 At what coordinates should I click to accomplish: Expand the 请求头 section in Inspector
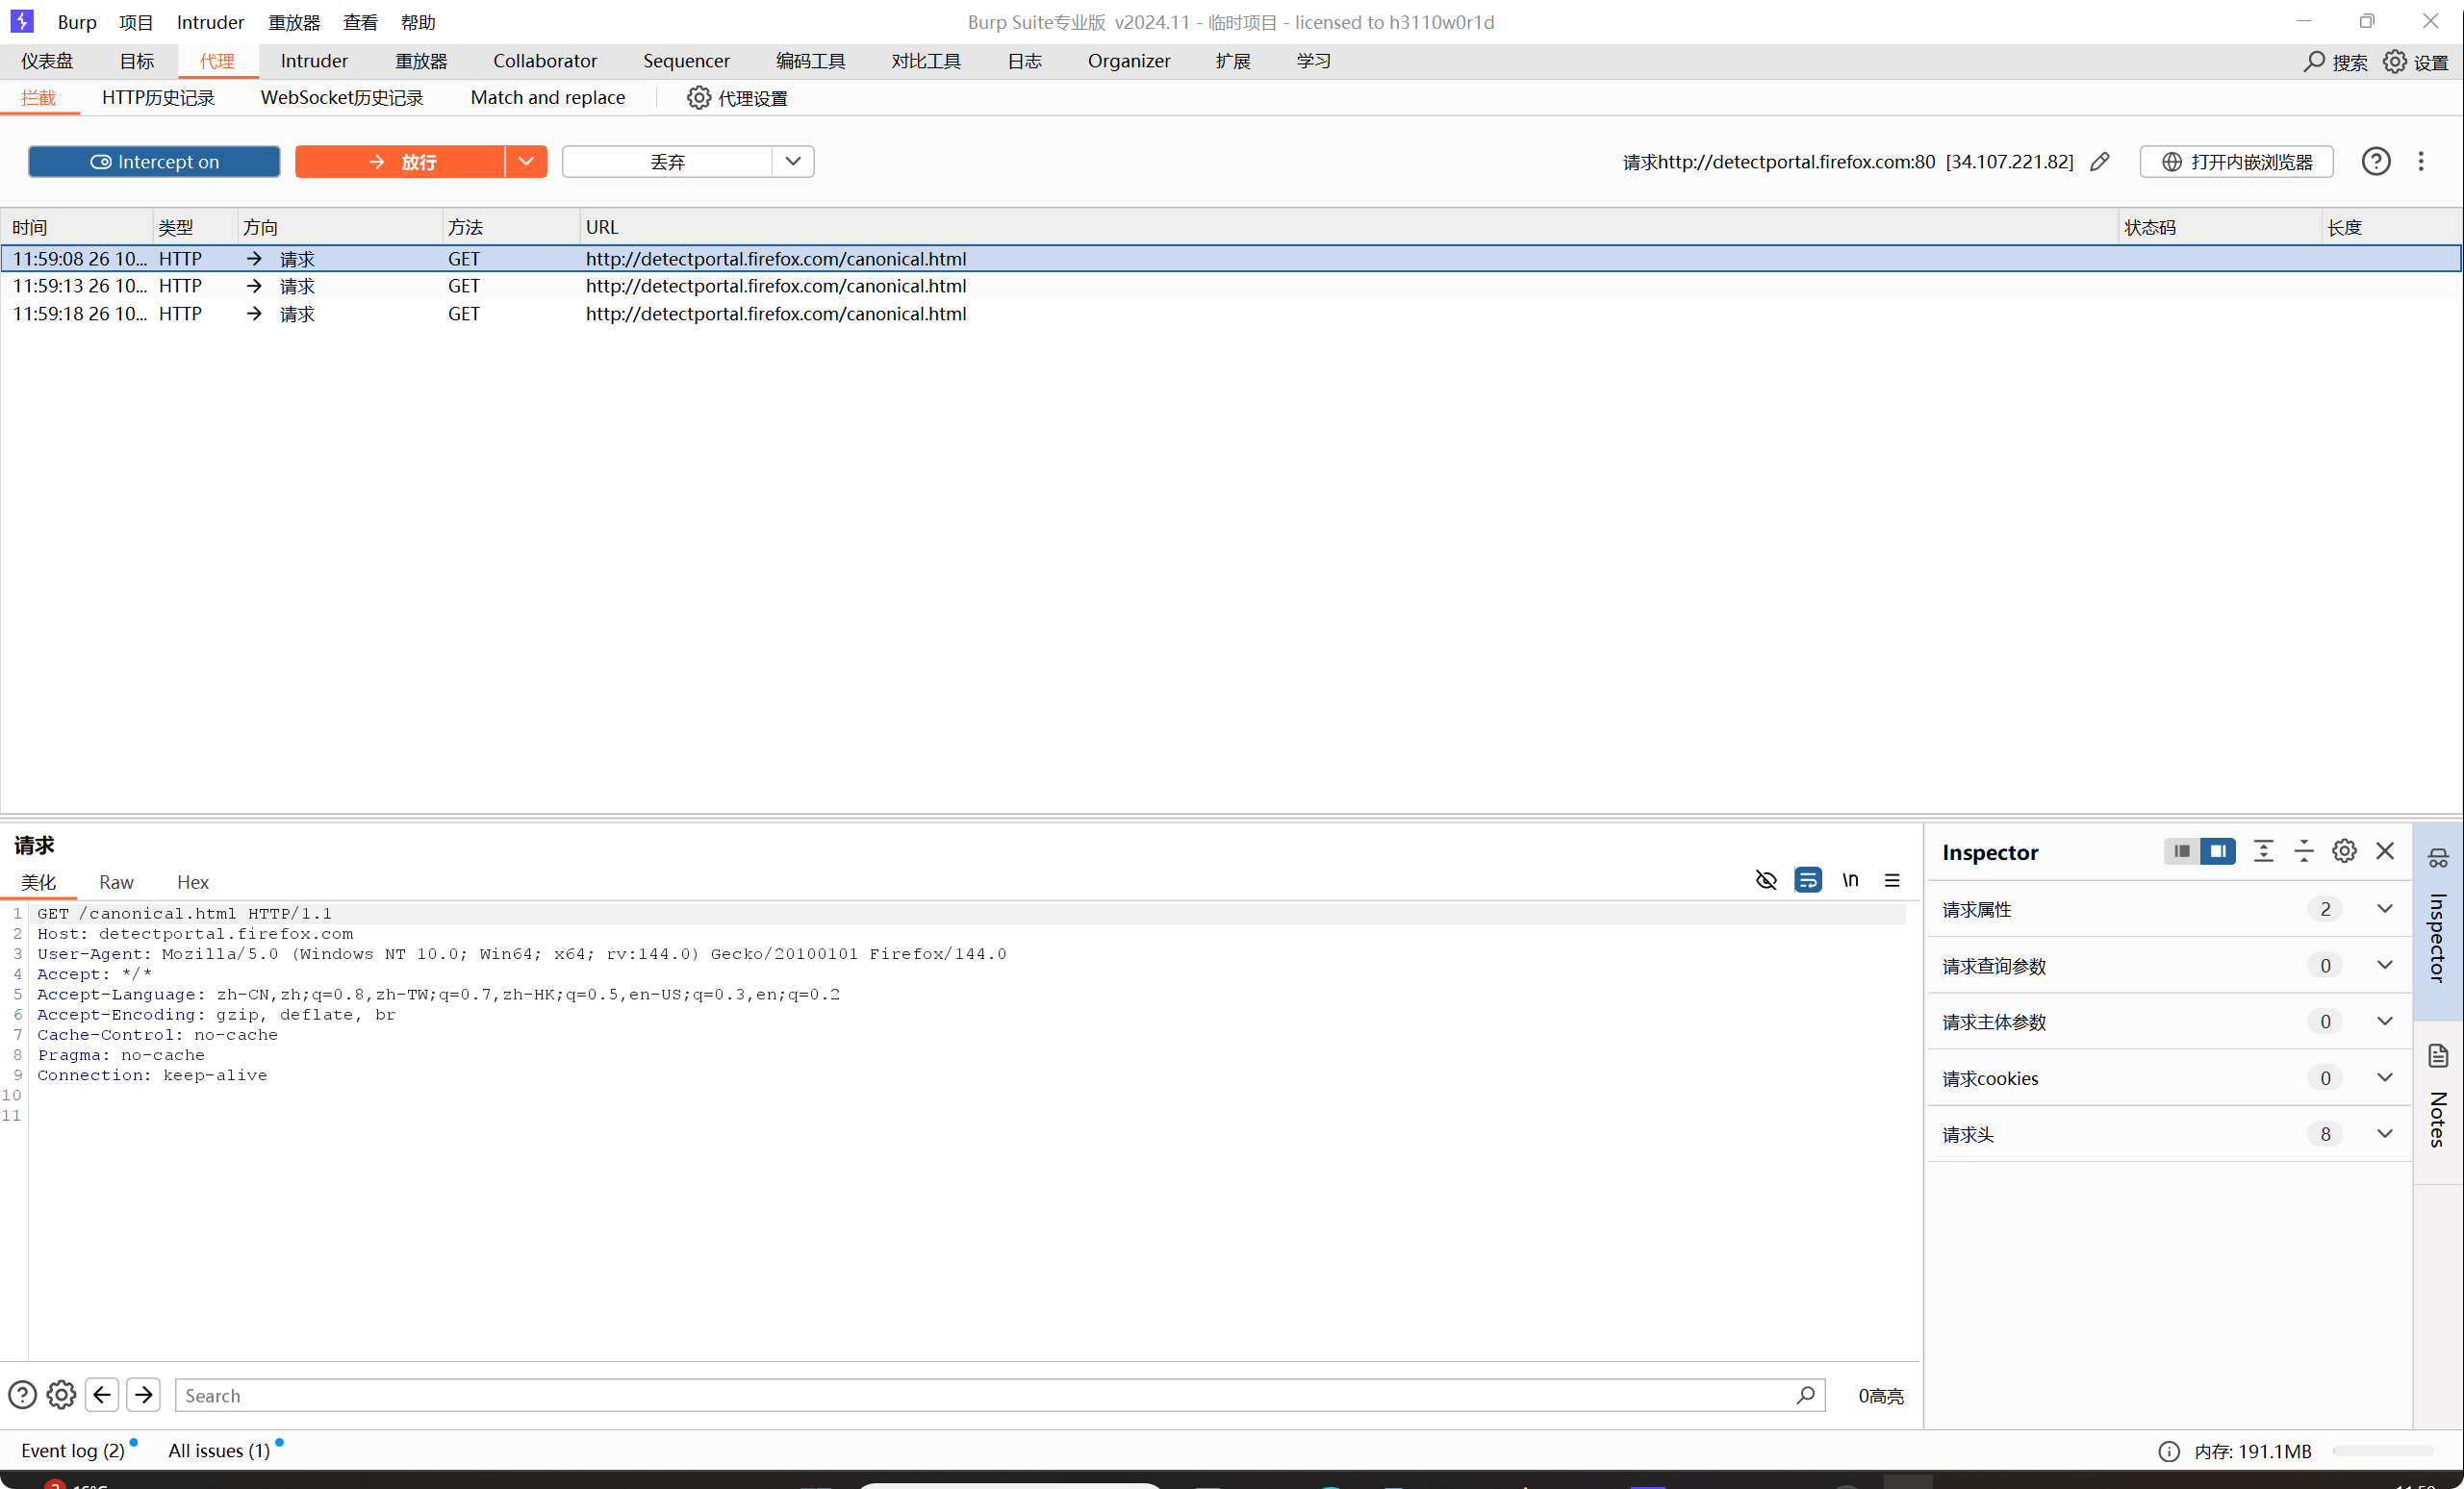pos(2384,1133)
